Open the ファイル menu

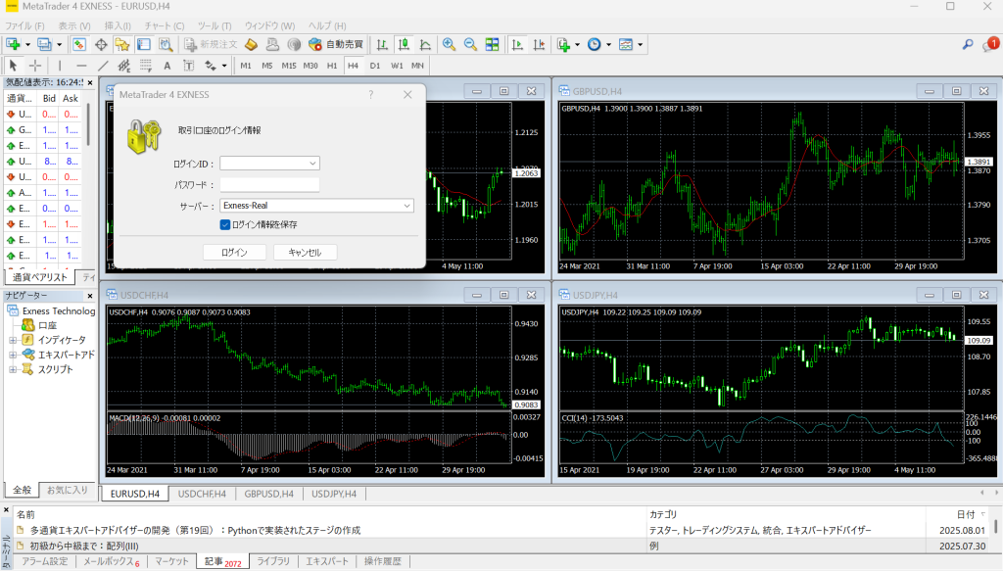[24, 25]
